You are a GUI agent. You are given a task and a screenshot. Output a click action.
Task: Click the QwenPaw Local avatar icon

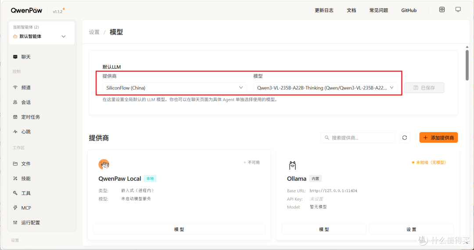[x=104, y=164]
